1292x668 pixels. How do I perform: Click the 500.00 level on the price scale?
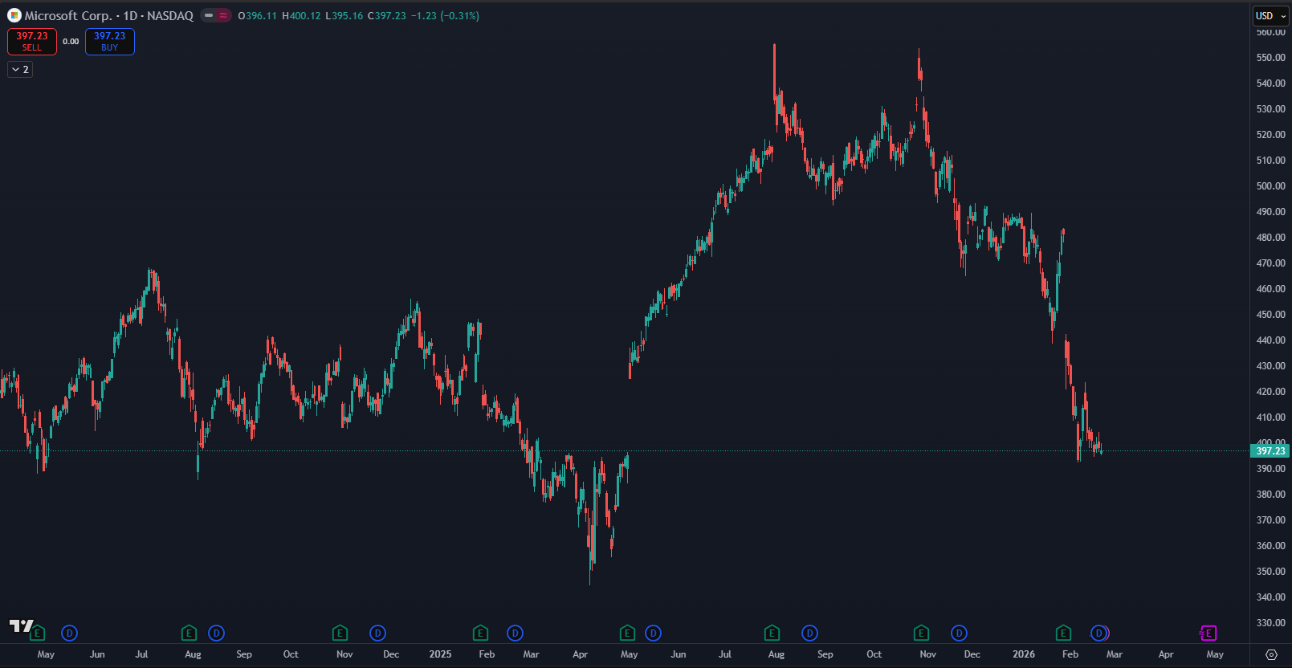[1270, 186]
